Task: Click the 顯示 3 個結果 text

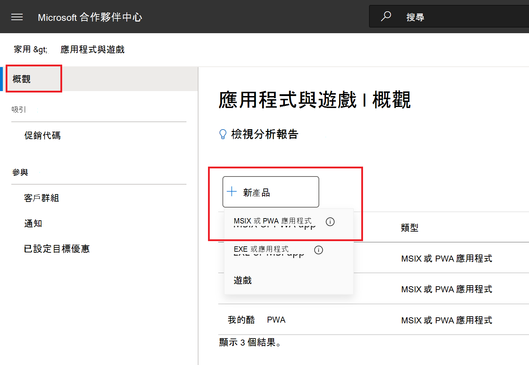Action: pos(250,342)
